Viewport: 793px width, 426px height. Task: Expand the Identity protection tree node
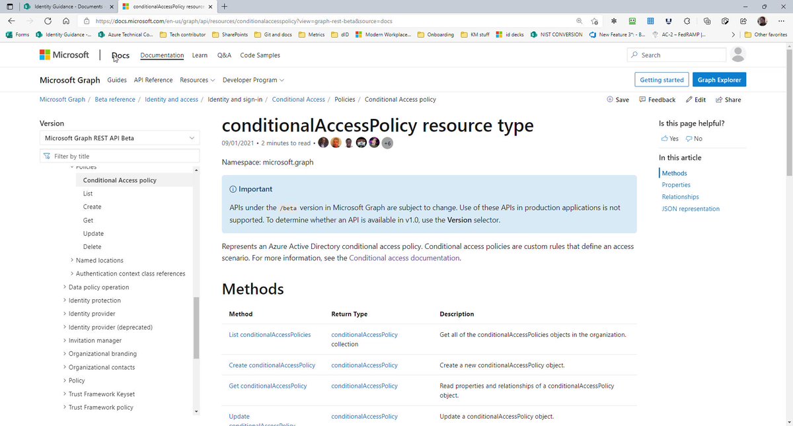coord(65,301)
